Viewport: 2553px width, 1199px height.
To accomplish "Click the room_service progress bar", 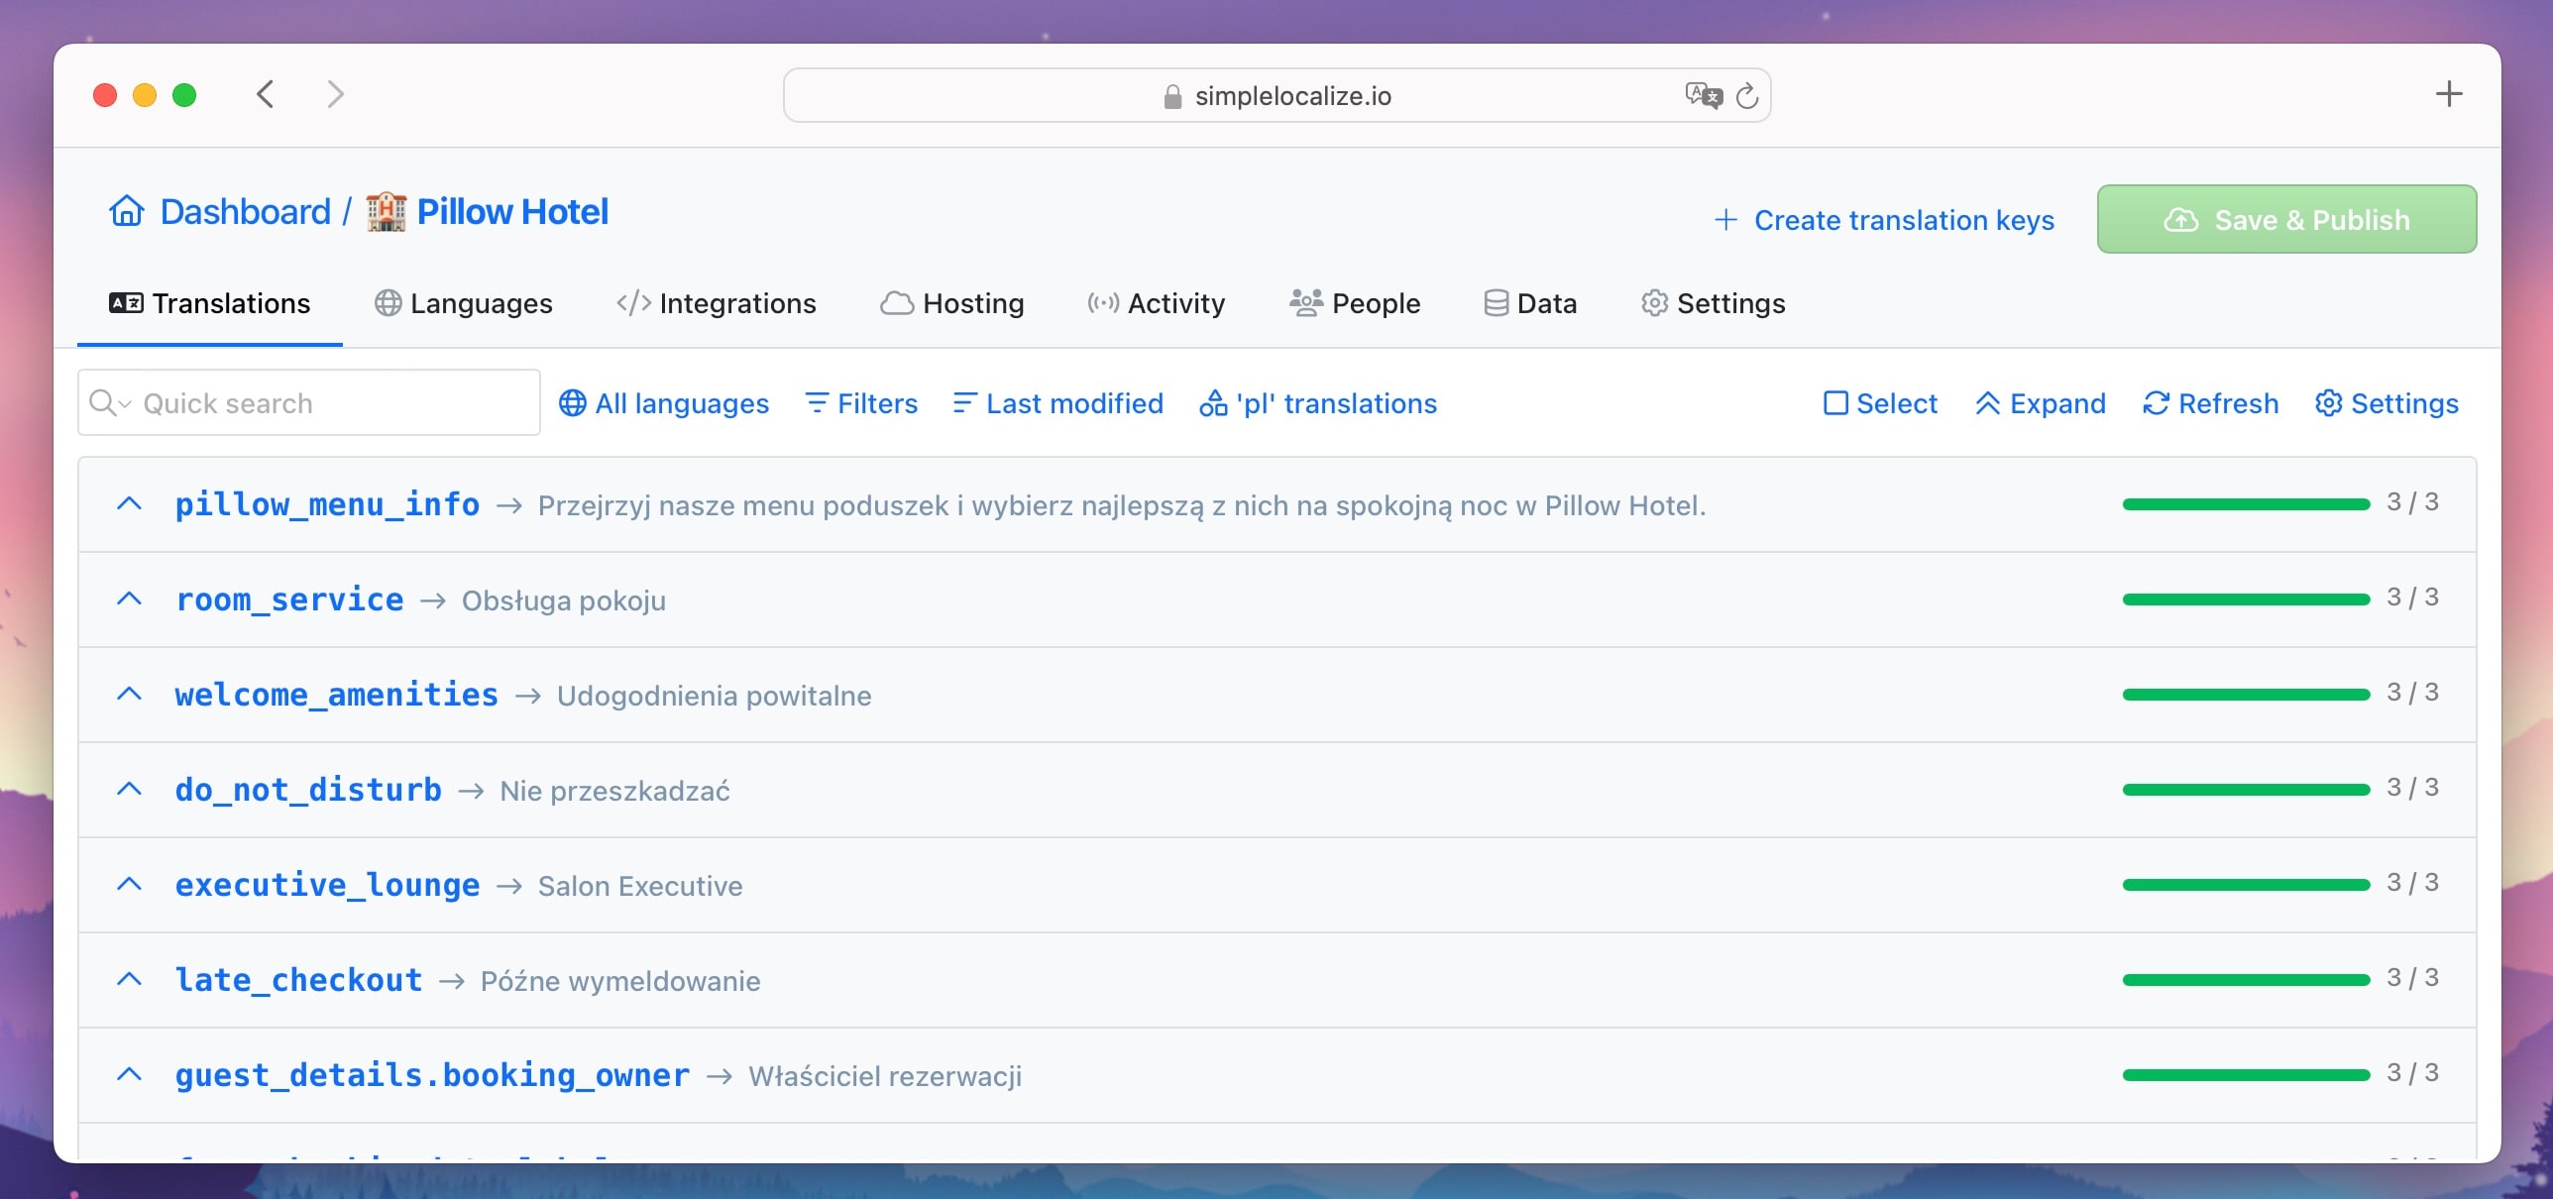I will 2246,599.
